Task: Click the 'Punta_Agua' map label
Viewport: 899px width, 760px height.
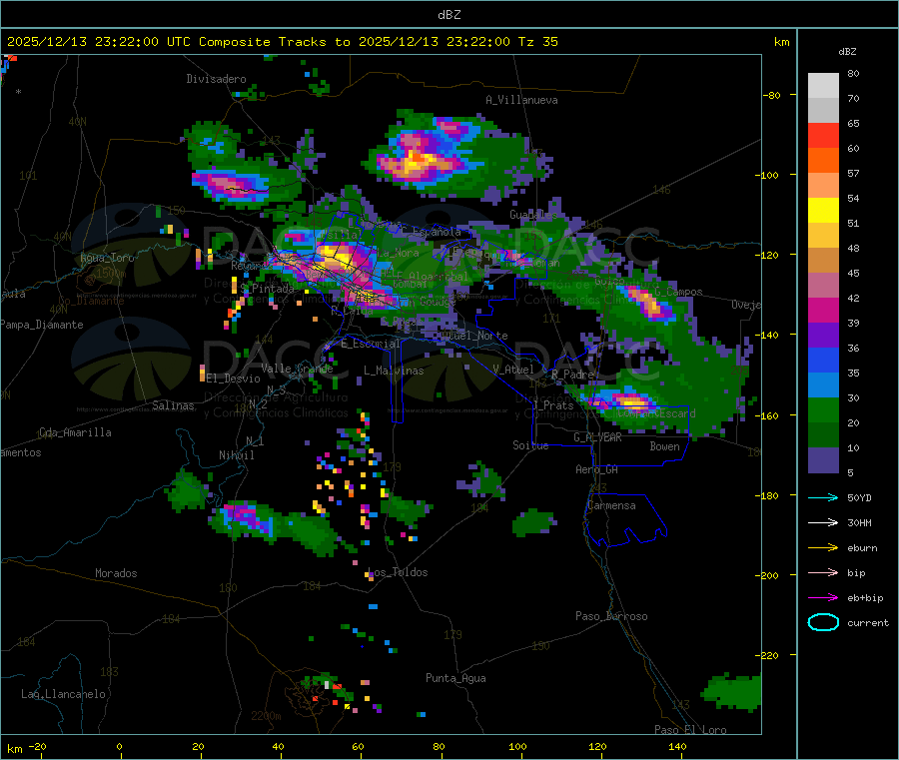Action: coord(455,678)
